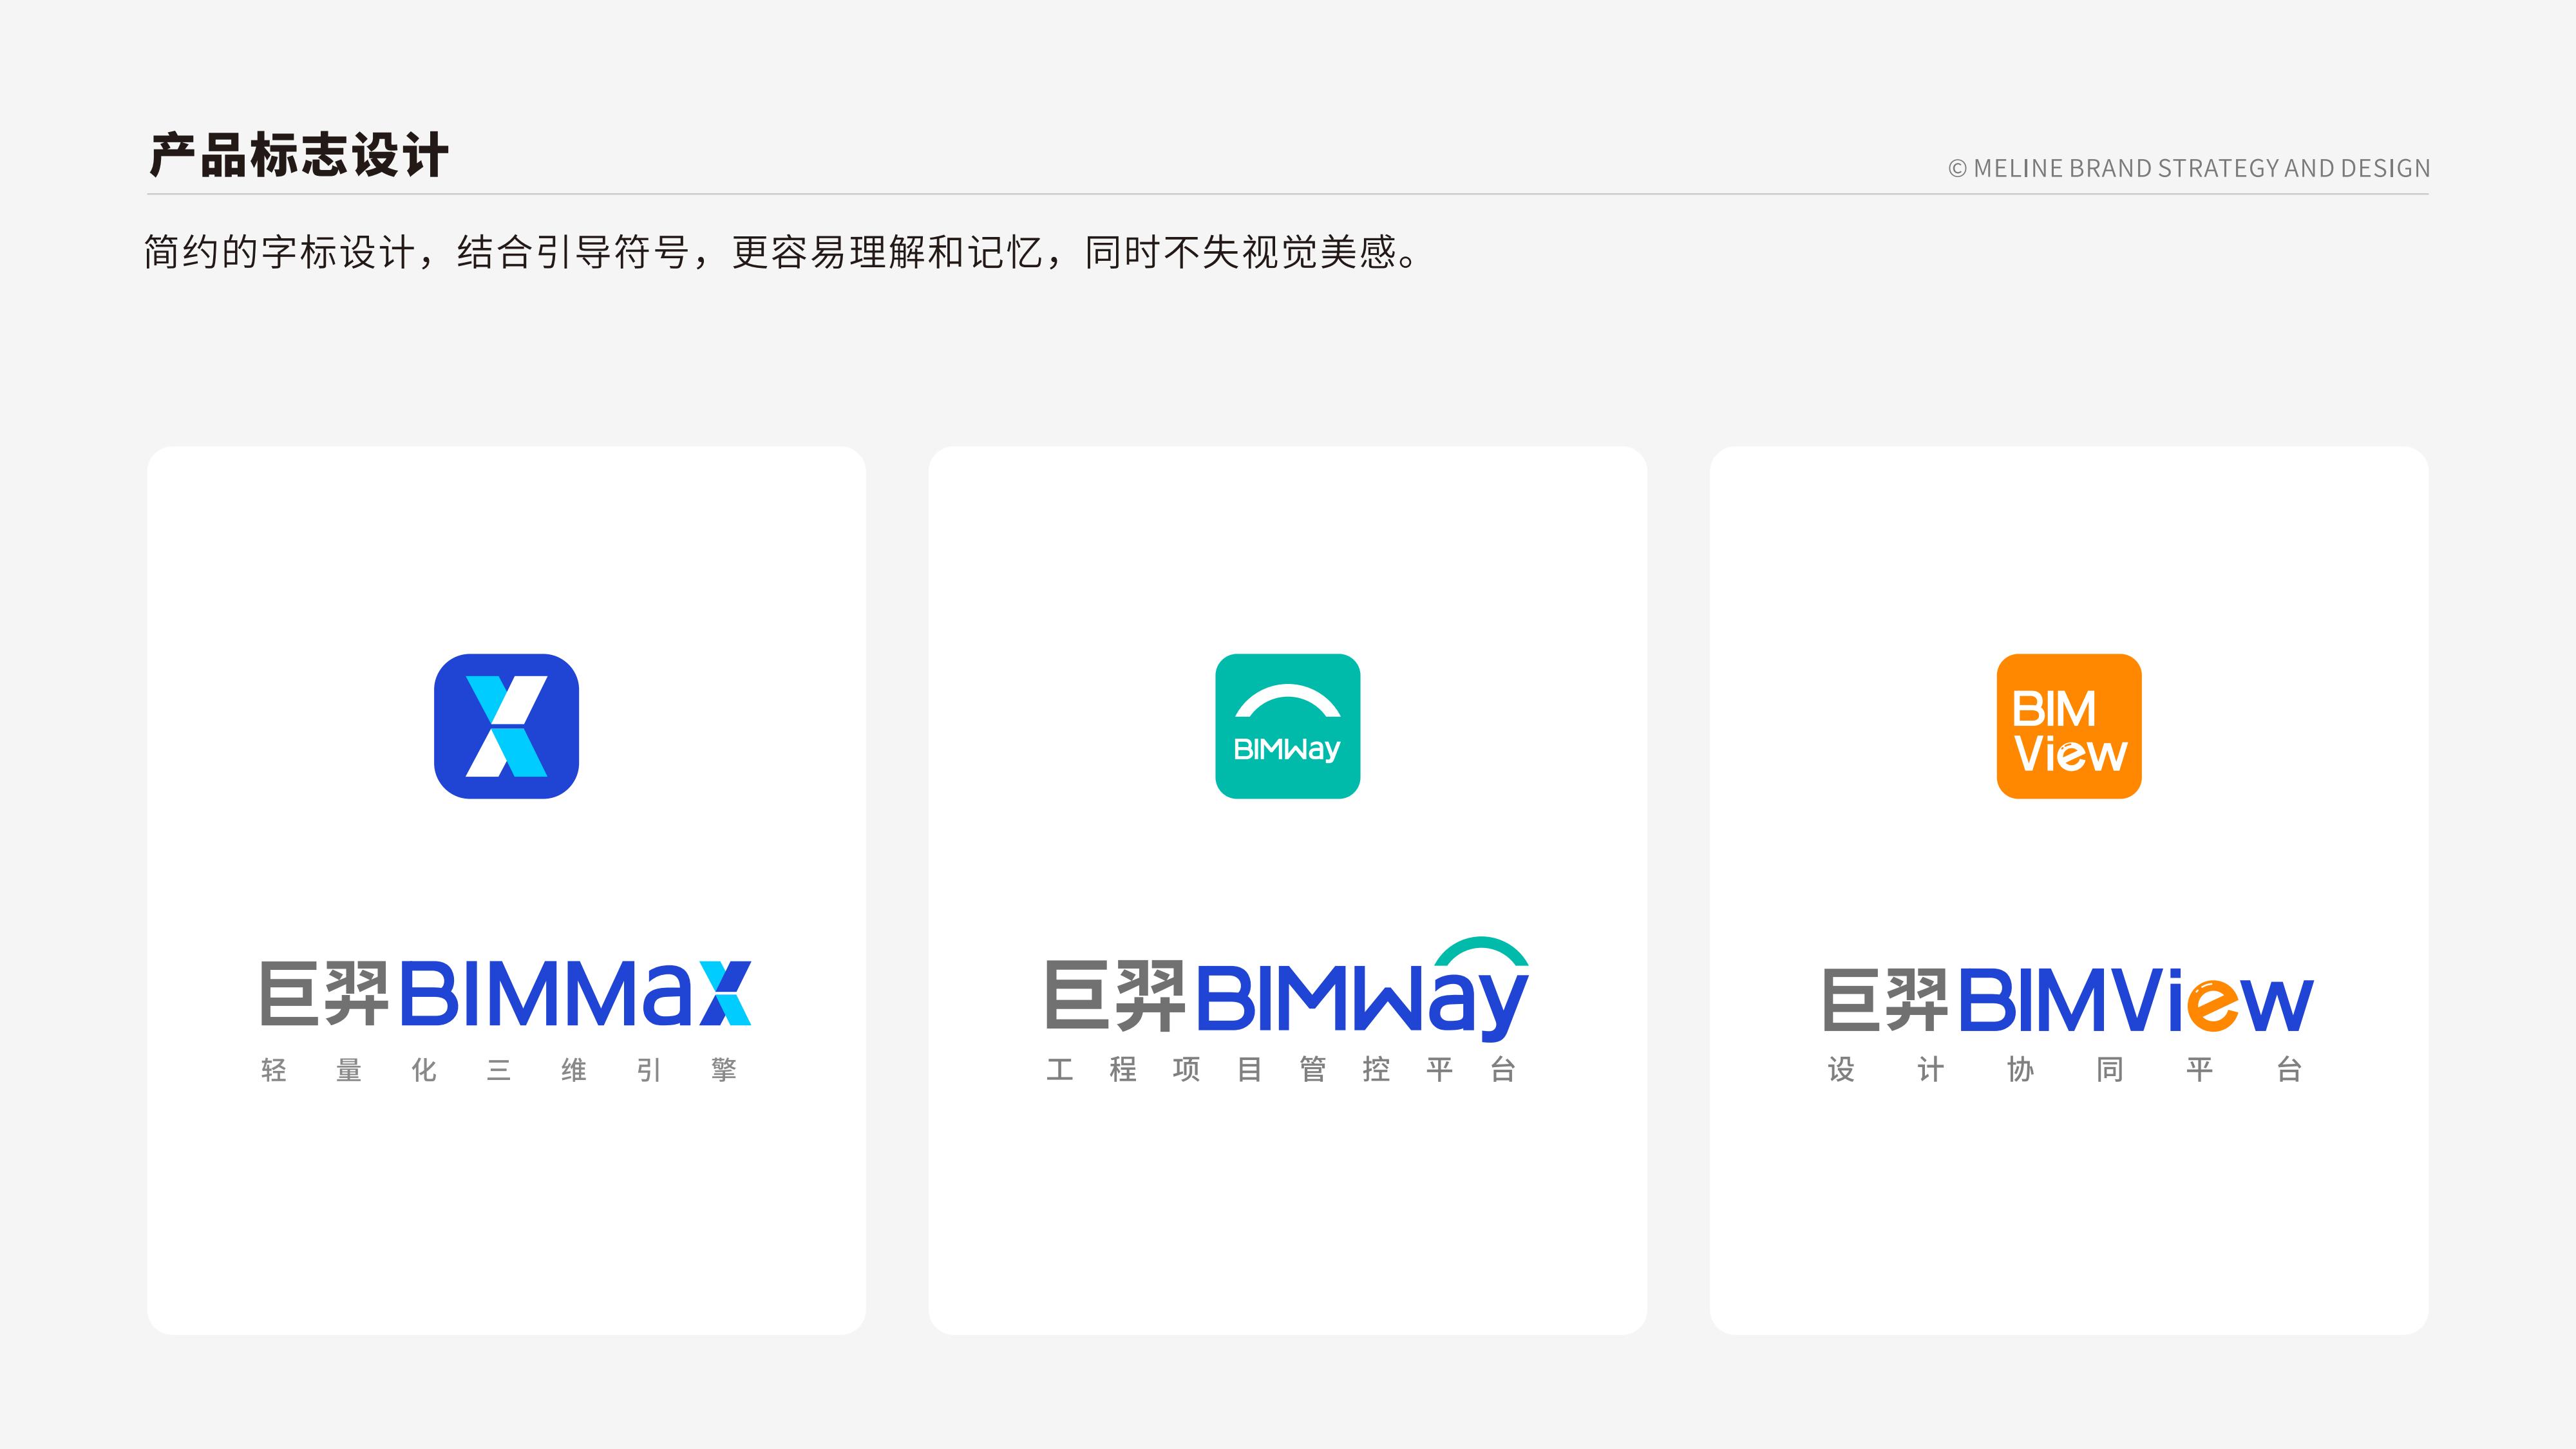
Task: Click the 设计协同平台 tagline
Action: [x=2065, y=1069]
